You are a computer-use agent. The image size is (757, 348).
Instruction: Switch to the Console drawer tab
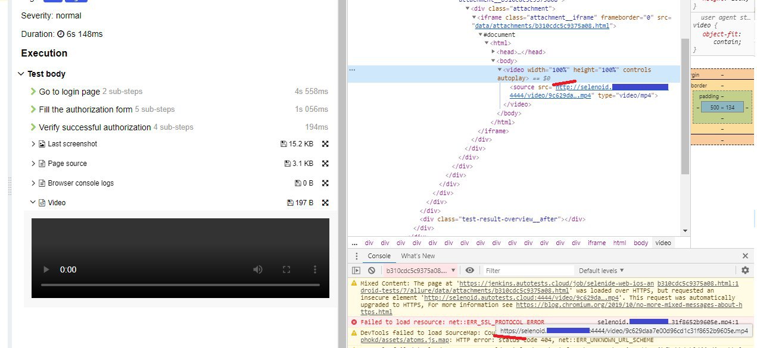coord(379,256)
